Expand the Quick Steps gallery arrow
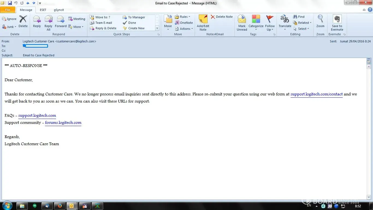This screenshot has width=373, height=210. click(157, 28)
